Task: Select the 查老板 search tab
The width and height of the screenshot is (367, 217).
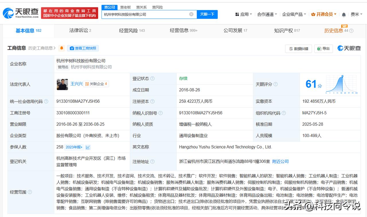Action: [125, 7]
